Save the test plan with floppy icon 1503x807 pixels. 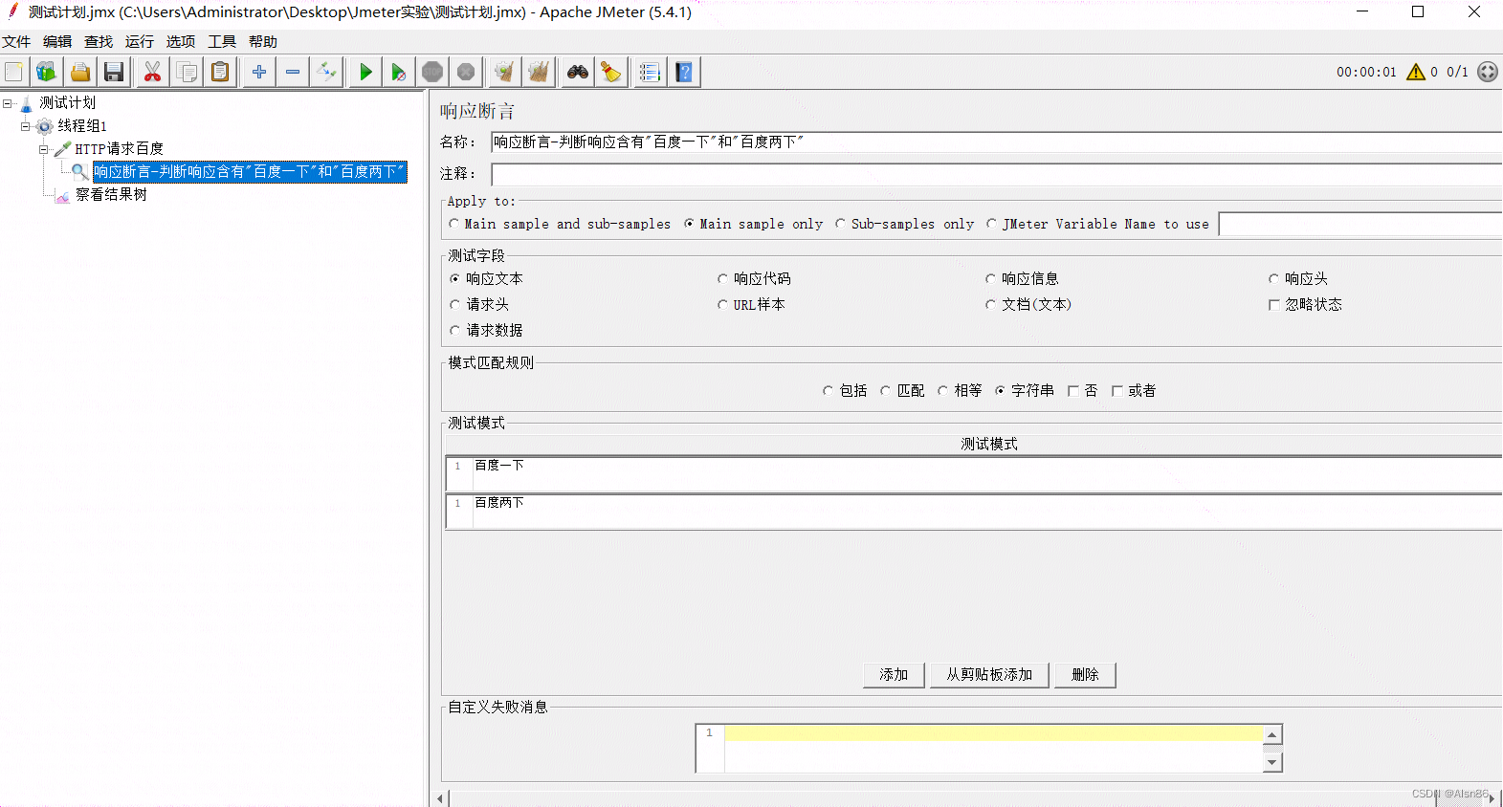click(114, 72)
